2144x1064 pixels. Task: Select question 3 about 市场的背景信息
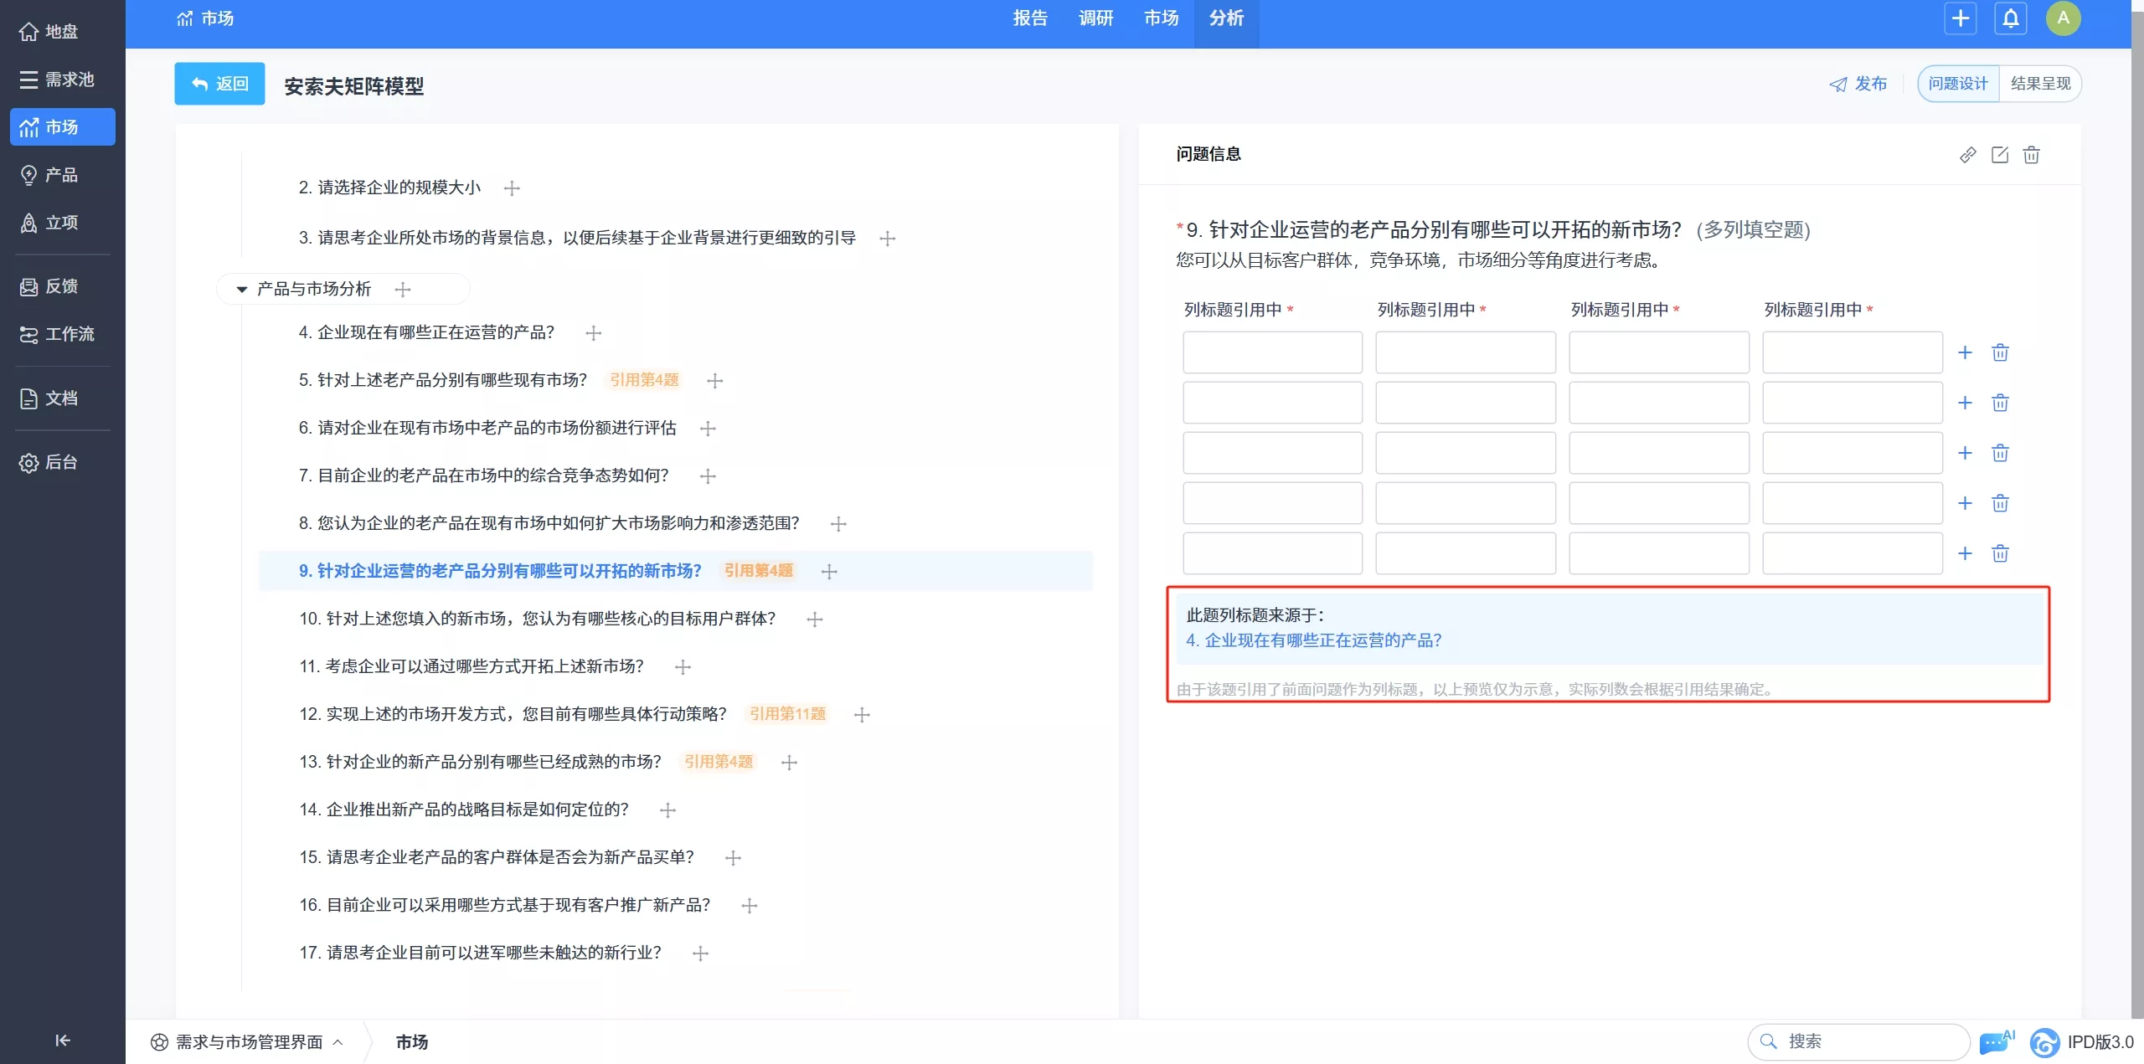pos(577,238)
